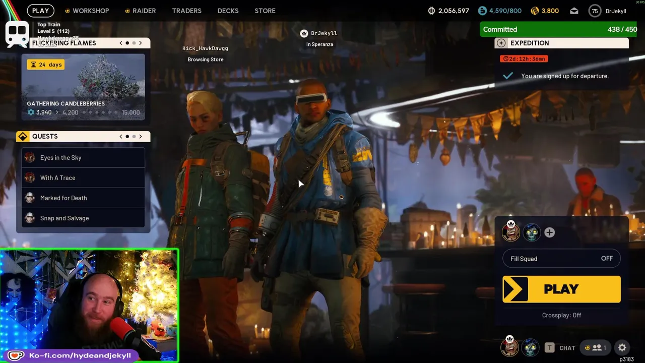Click the squad leader avatar above Fill Squad
This screenshot has height=363, width=645.
pos(510,232)
